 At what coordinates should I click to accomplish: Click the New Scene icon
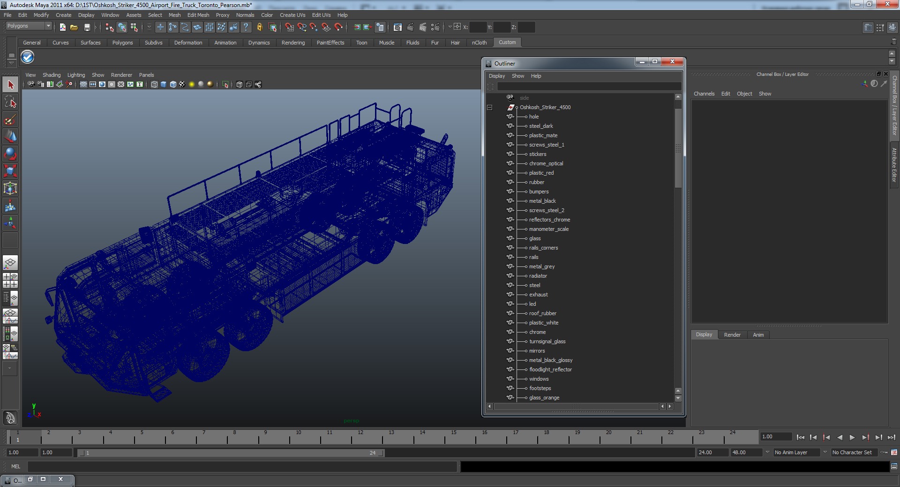(x=63, y=27)
